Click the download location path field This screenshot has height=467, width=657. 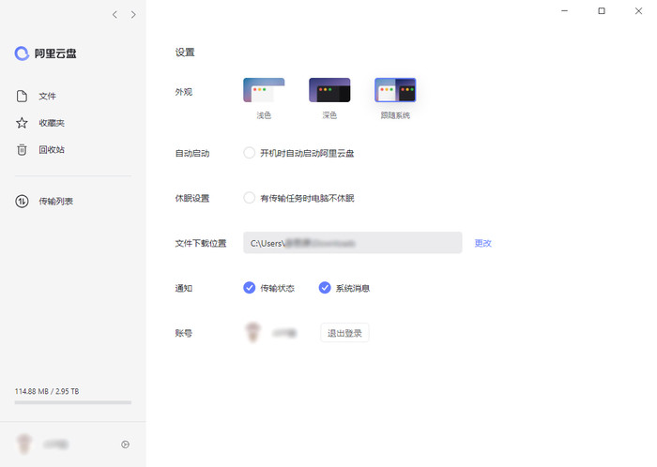(x=352, y=243)
